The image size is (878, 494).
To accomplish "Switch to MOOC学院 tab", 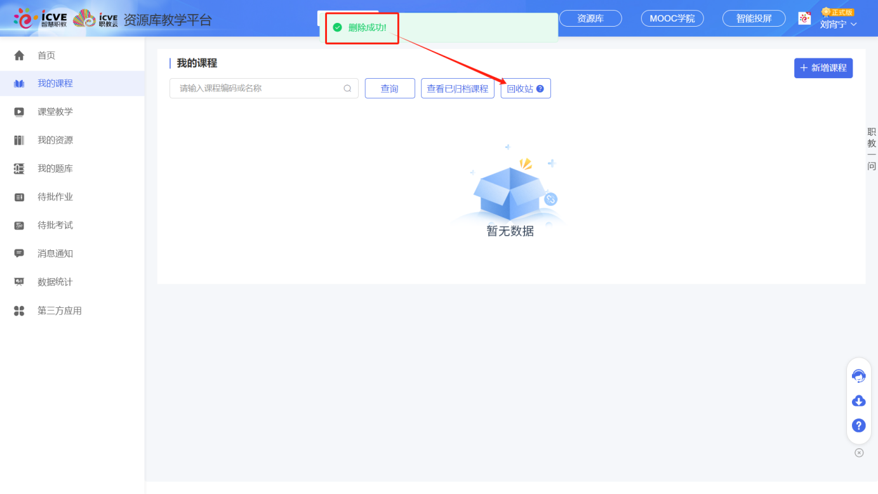I will point(672,18).
